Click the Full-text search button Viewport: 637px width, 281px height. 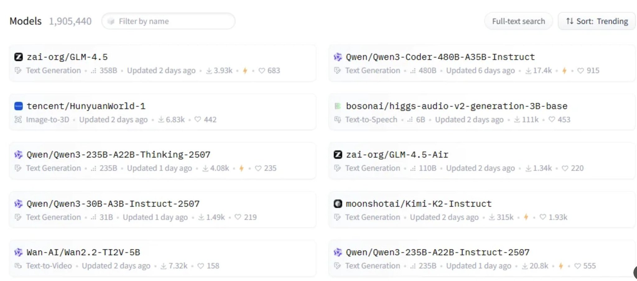pos(518,21)
